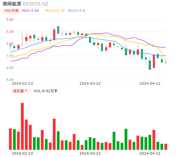This screenshot has height=157, width=178.
Task: Click the 2024-04-22 date under volume chart
Action: point(150,153)
